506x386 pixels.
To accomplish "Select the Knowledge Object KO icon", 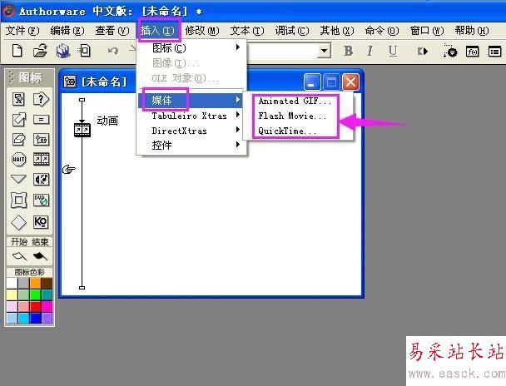I will pyautogui.click(x=41, y=222).
